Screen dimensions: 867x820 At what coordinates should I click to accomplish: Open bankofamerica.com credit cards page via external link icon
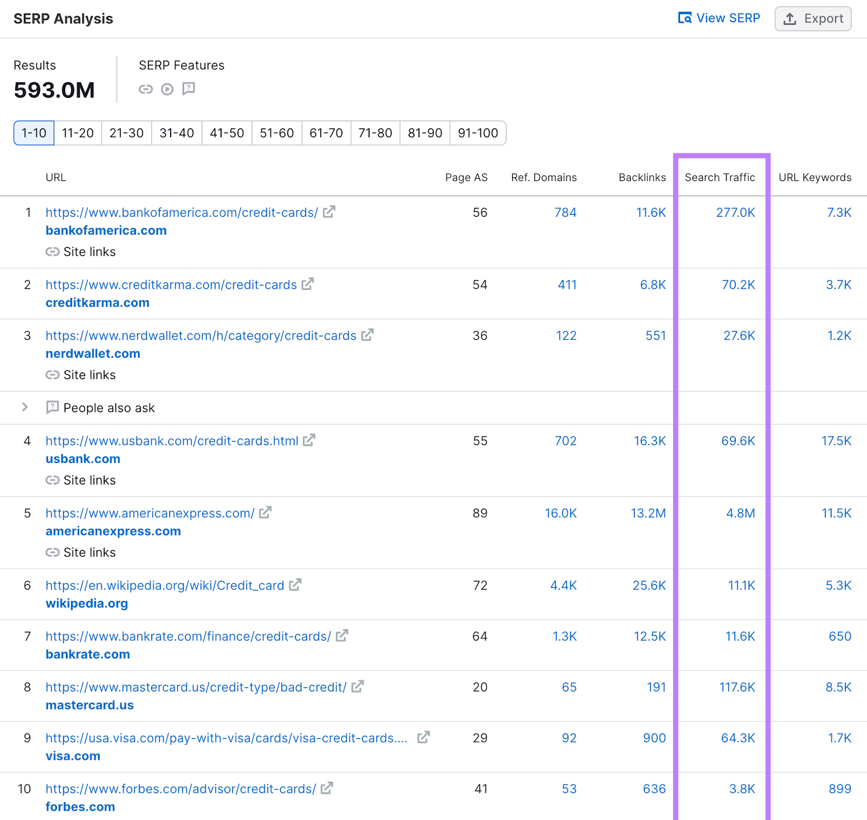click(x=328, y=212)
